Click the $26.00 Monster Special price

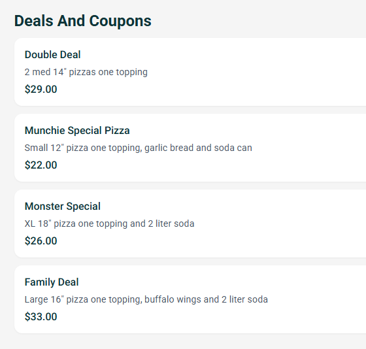click(41, 241)
